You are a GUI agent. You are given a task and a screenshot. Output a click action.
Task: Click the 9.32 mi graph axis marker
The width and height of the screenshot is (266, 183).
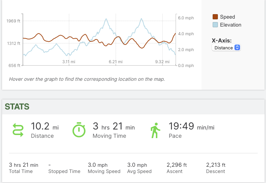pos(162,62)
